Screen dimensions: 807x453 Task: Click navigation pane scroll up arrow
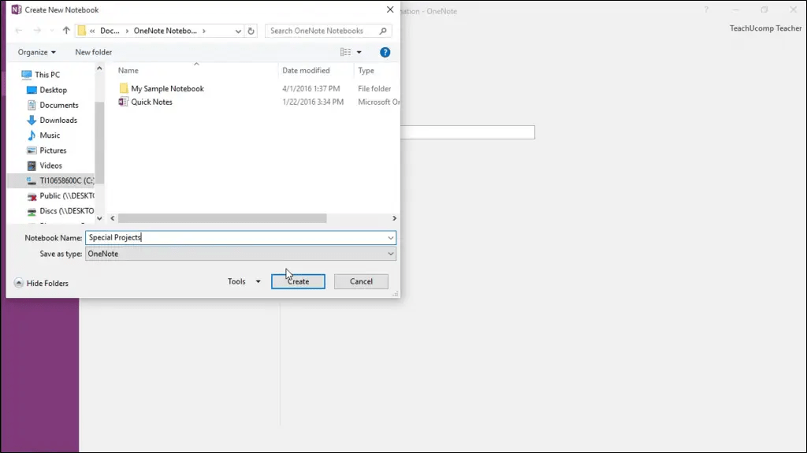pos(99,68)
